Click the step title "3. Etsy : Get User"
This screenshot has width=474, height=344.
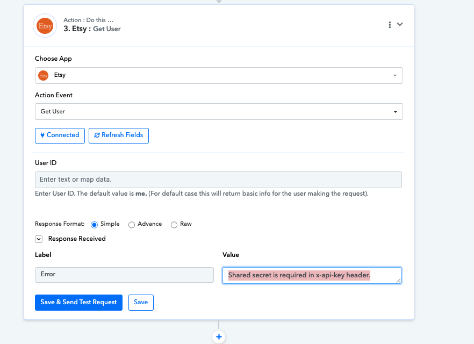(x=92, y=29)
